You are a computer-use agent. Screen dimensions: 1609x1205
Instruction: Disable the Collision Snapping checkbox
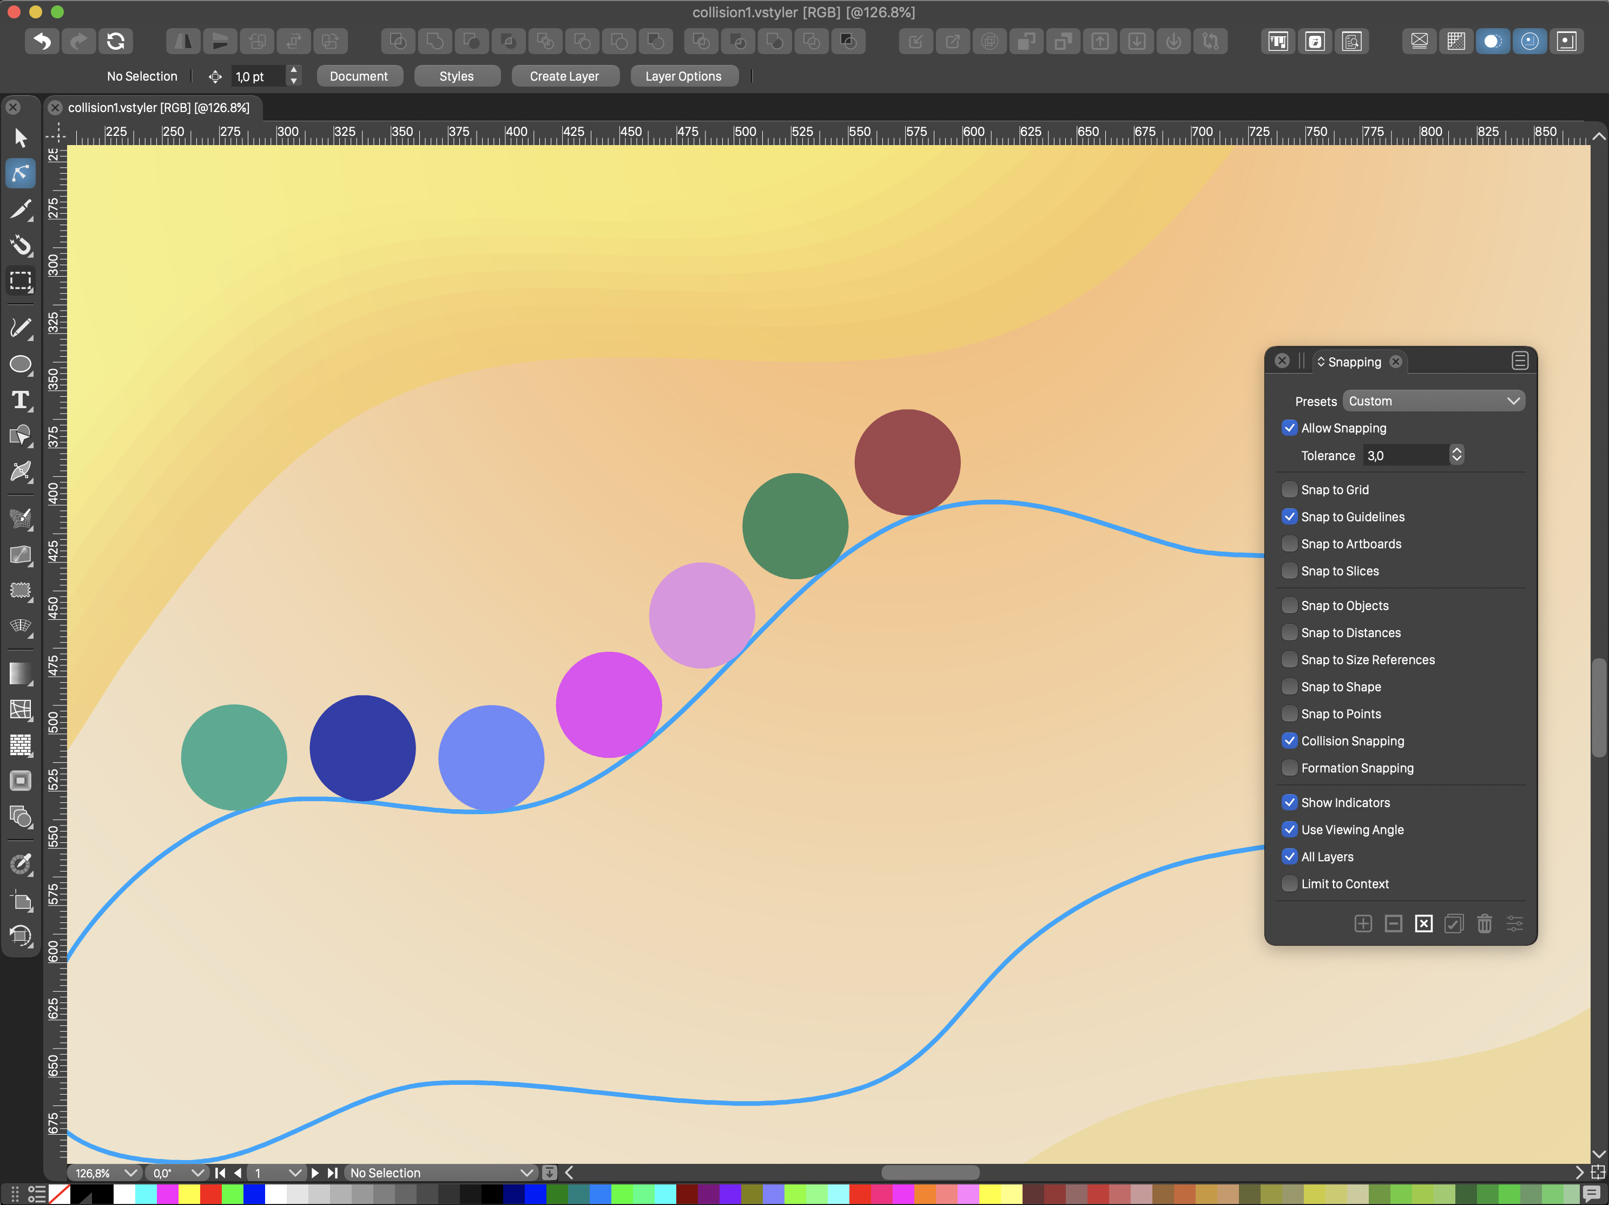tap(1290, 741)
